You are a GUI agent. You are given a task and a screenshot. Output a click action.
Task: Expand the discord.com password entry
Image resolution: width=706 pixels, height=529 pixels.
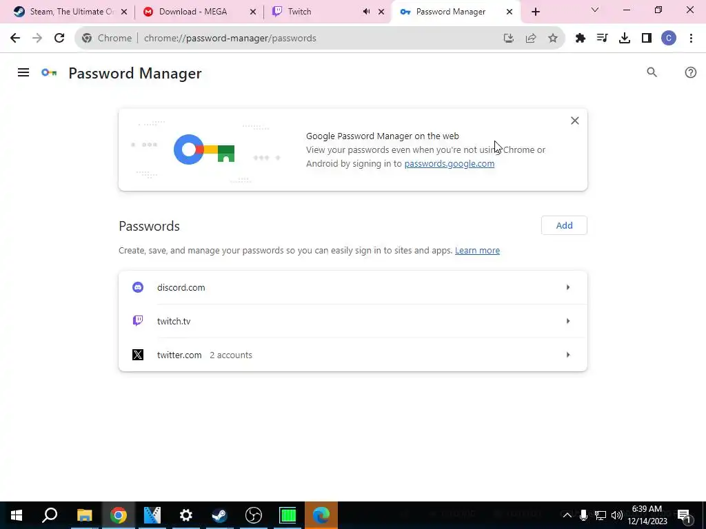point(353,287)
